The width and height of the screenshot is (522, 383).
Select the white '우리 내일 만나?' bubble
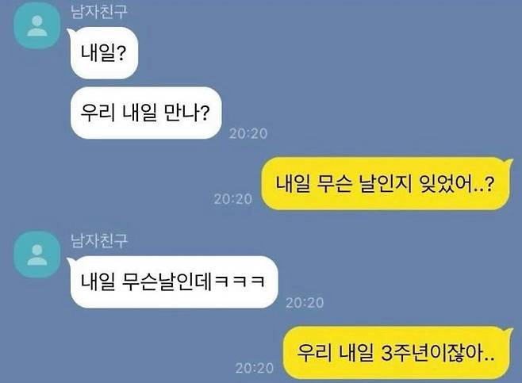[x=146, y=113]
